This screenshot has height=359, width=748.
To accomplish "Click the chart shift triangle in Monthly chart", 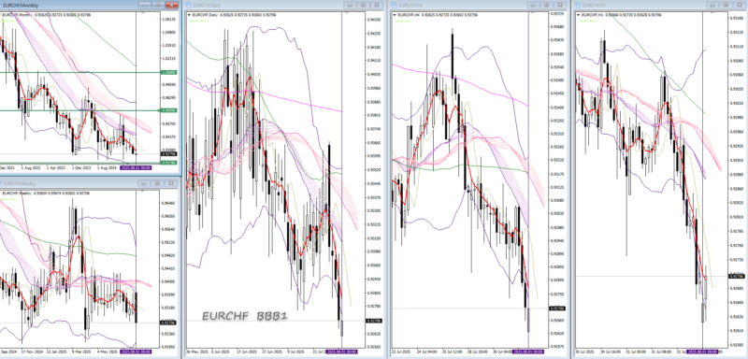I will [142, 13].
